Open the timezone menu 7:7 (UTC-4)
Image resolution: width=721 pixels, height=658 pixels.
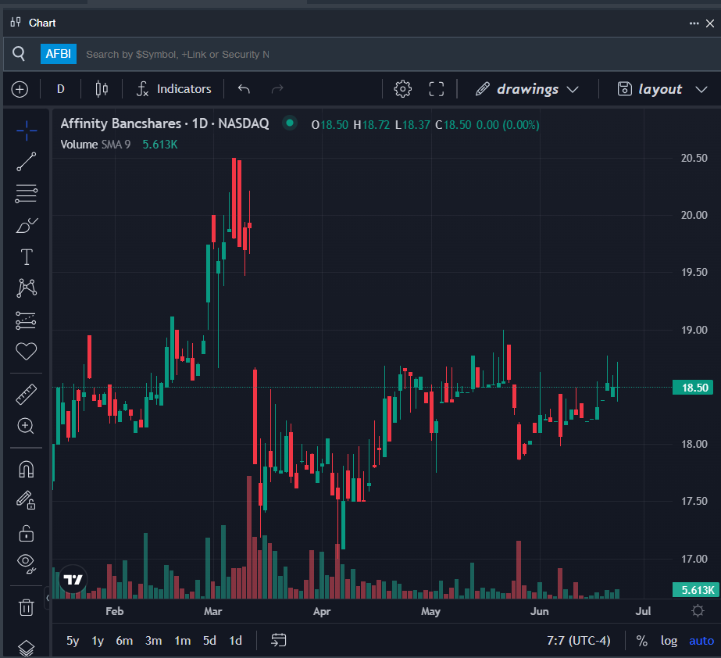(579, 641)
